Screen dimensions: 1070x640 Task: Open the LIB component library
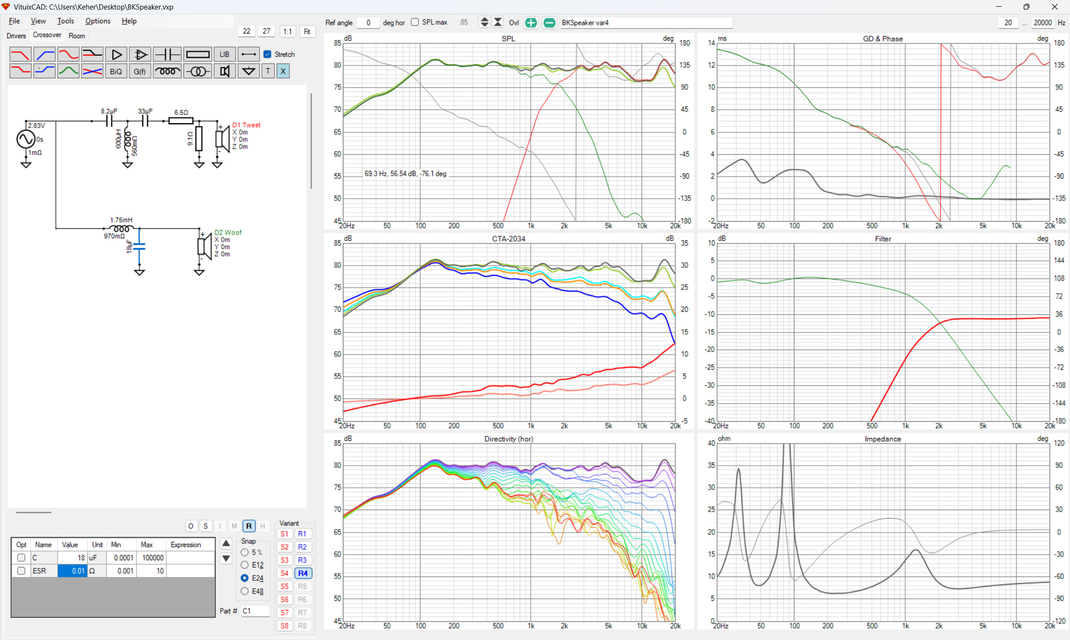225,54
